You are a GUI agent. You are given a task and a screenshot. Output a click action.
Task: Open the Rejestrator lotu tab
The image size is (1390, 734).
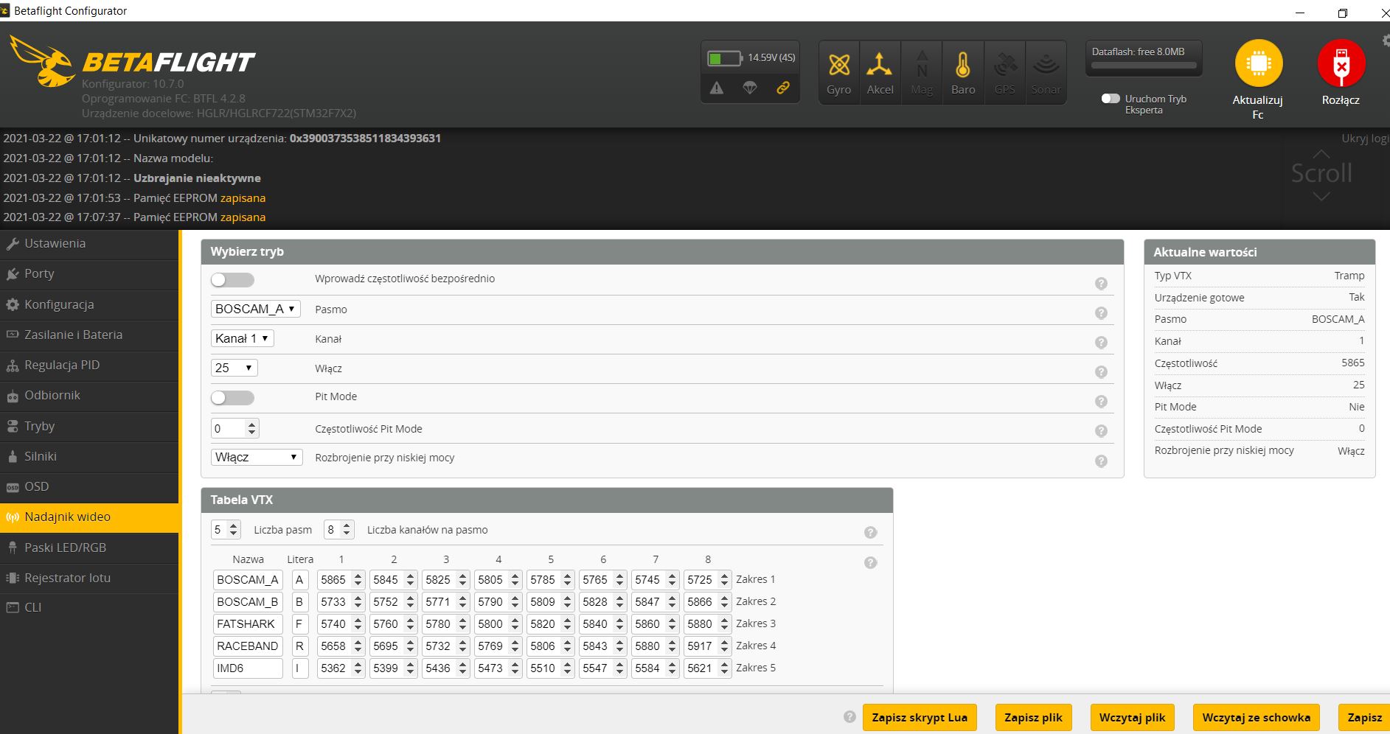[x=89, y=578]
